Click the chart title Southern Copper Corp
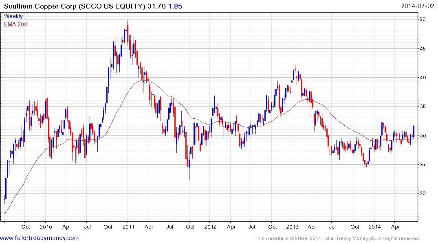 click(x=40, y=6)
